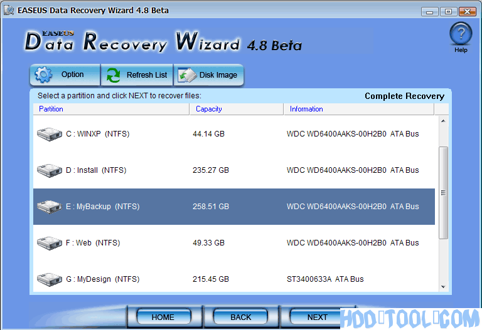Open the Option button label
The width and height of the screenshot is (482, 330).
pyautogui.click(x=72, y=75)
